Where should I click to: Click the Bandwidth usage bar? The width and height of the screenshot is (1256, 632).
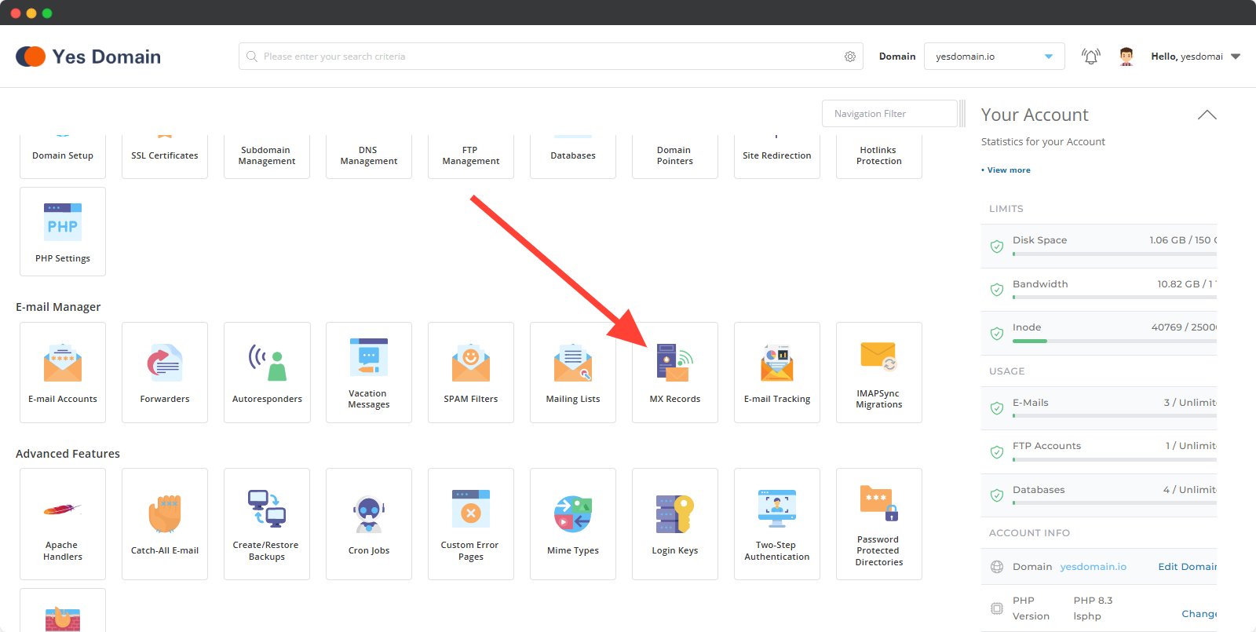[1115, 298]
